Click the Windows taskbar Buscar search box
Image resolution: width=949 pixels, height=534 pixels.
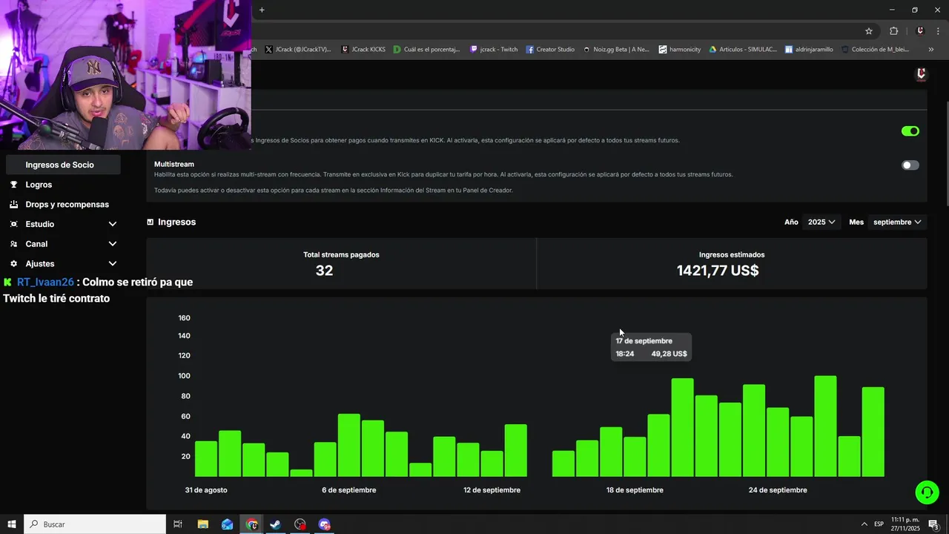tap(95, 524)
